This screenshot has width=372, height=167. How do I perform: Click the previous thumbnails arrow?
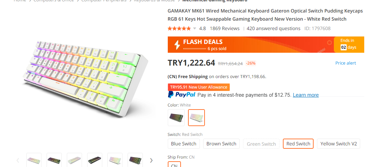[x=18, y=160]
